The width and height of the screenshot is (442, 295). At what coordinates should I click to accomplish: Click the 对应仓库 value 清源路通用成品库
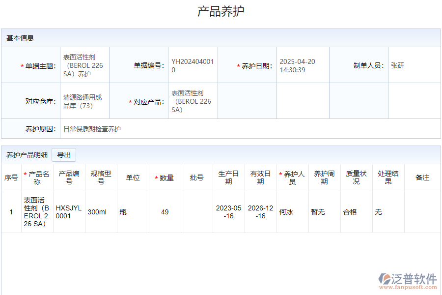[81, 101]
